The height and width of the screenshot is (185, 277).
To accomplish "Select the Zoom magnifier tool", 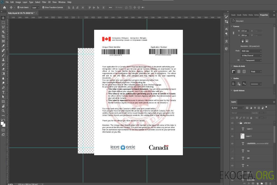I will click(x=3, y=111).
